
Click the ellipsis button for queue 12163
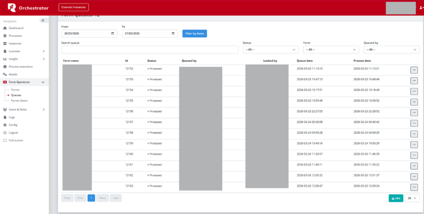414,187
